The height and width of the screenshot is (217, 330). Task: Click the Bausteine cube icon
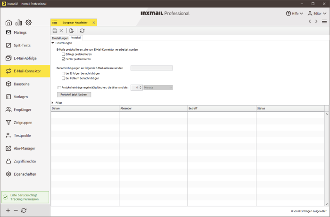point(8,84)
